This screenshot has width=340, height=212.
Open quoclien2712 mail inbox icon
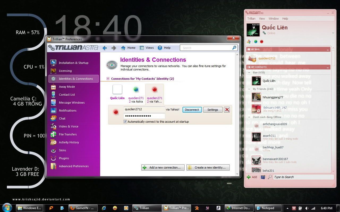coord(252,58)
